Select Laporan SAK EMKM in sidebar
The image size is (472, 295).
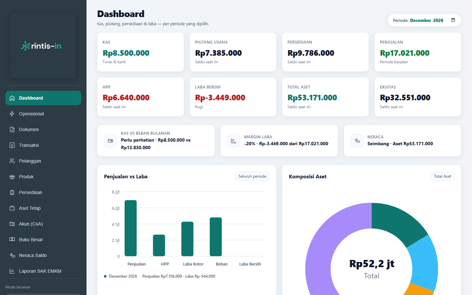43,271
